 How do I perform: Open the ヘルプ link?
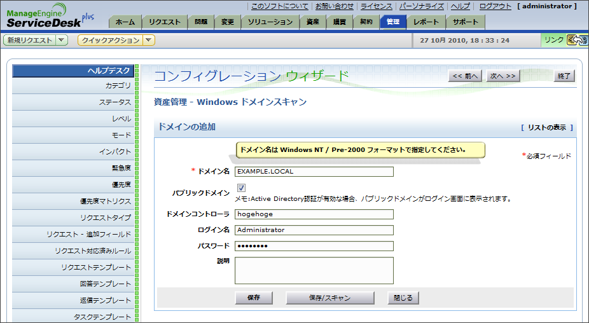pos(461,6)
